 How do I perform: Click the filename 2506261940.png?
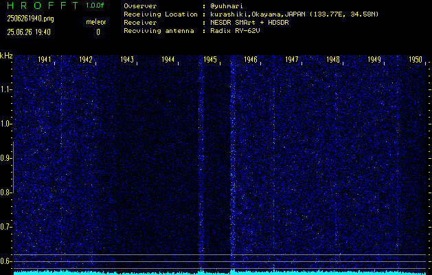(x=30, y=19)
